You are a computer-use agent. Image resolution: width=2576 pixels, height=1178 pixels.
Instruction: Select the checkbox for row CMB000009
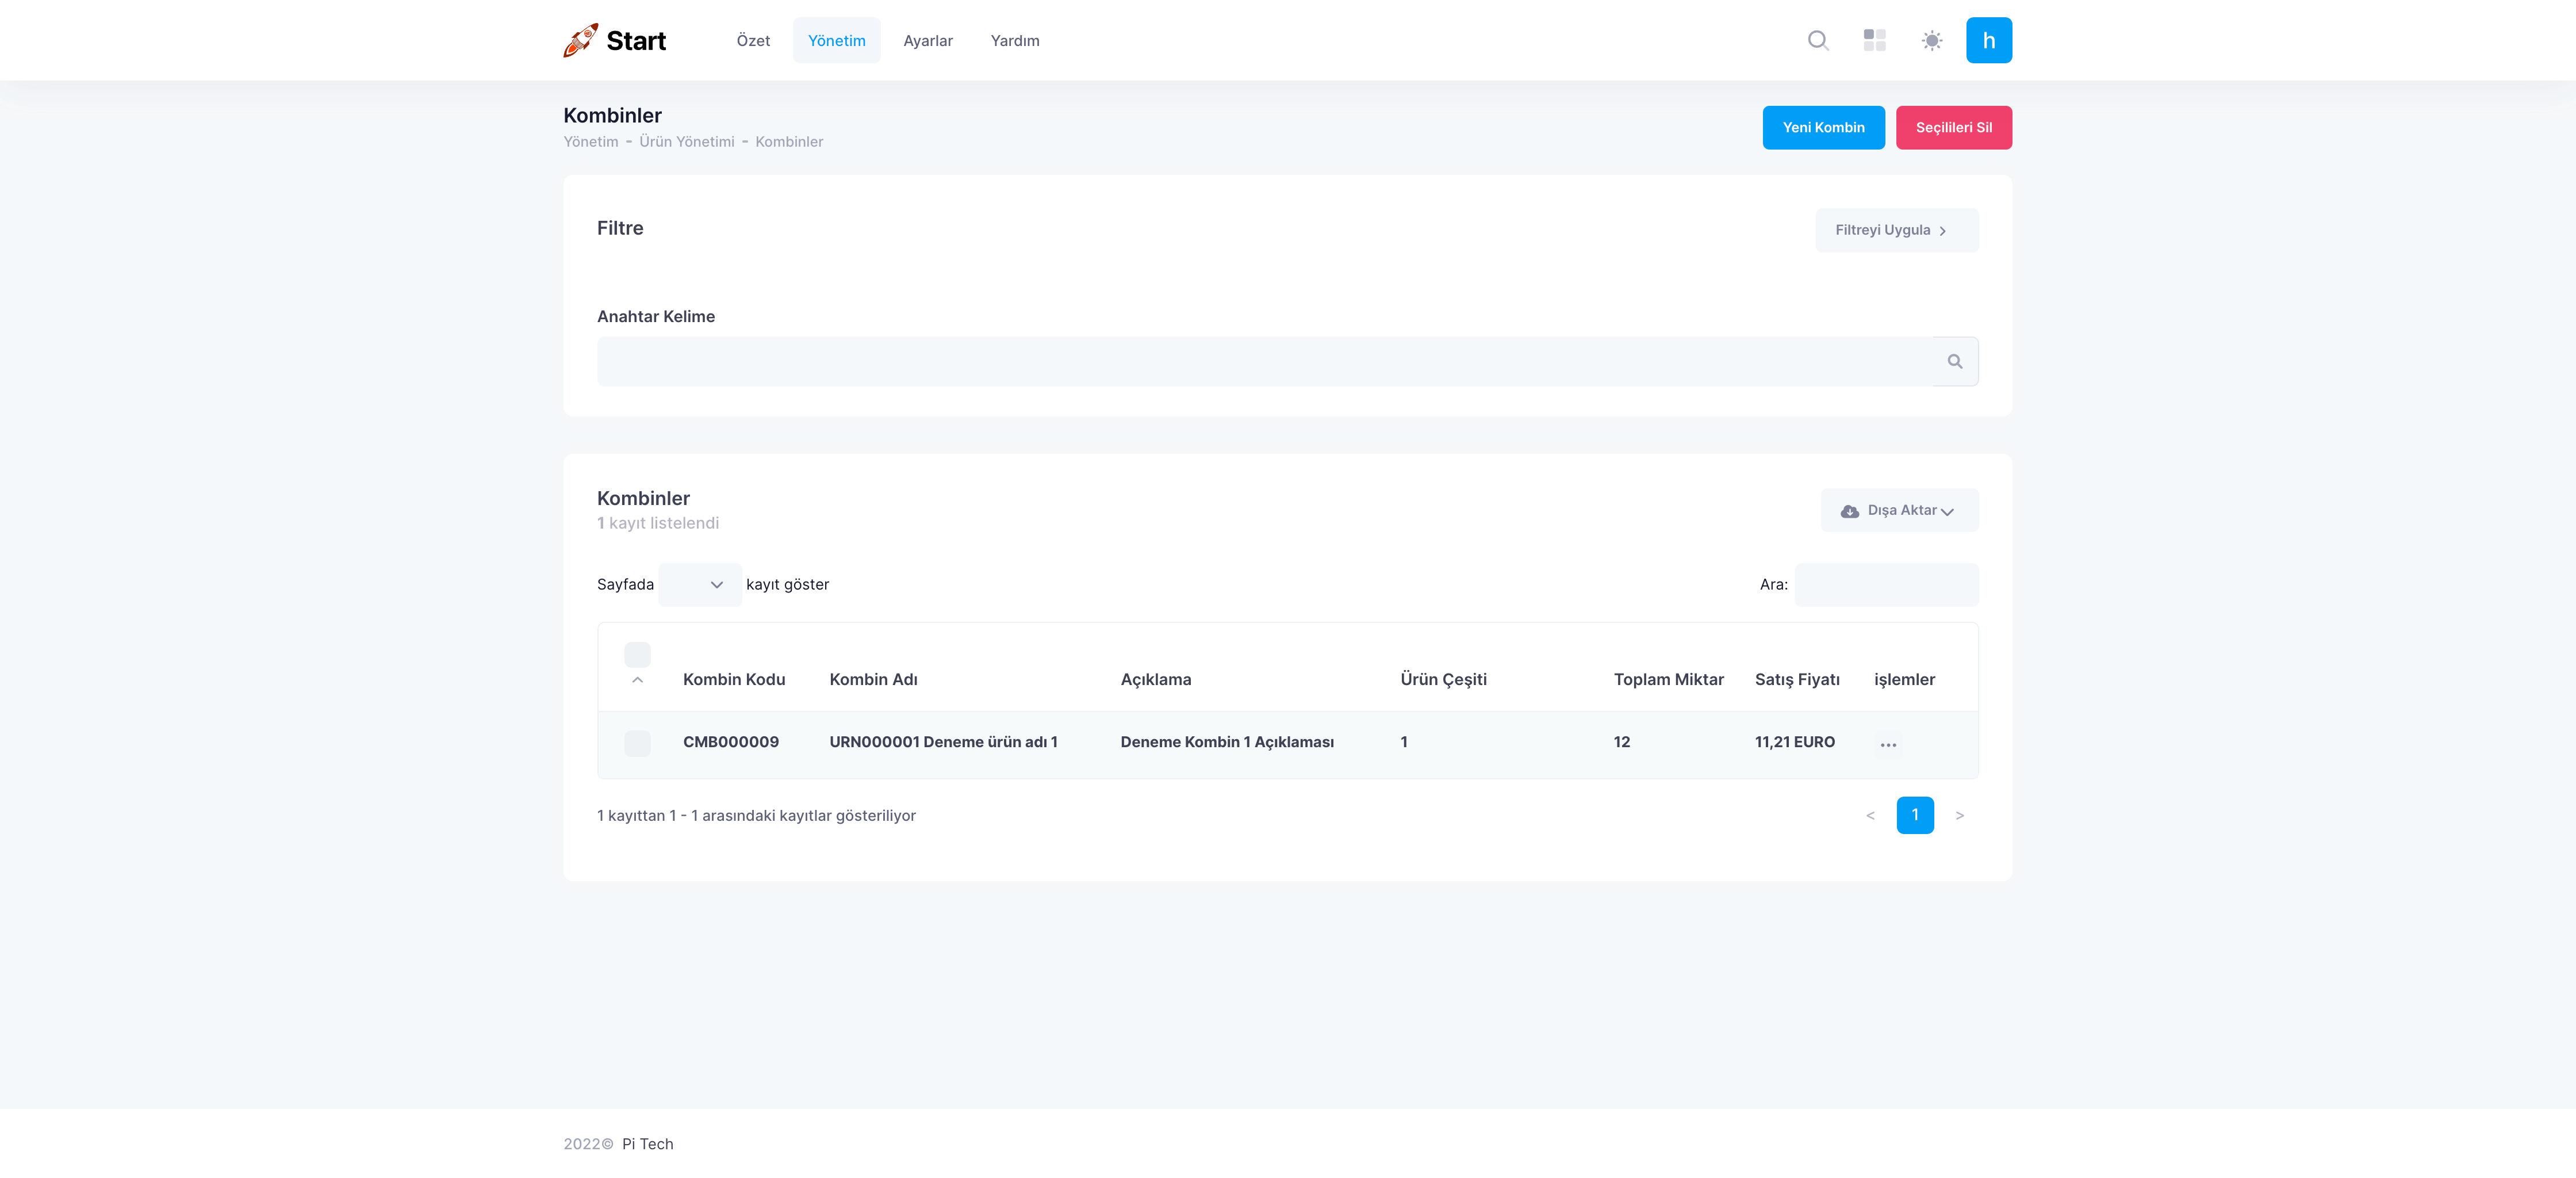pyautogui.click(x=637, y=742)
